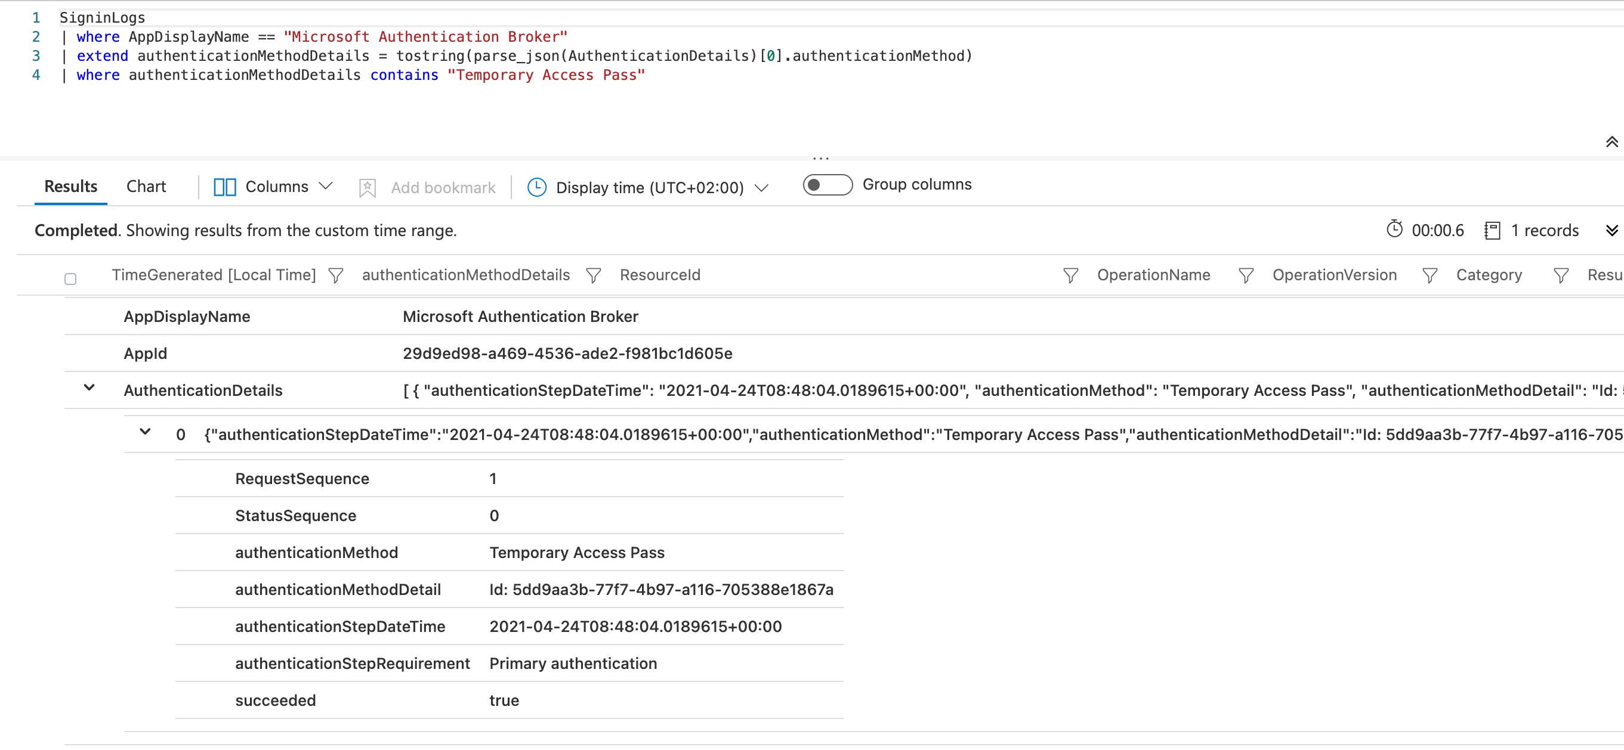Filter the Category column
The image size is (1624, 750).
[1561, 275]
